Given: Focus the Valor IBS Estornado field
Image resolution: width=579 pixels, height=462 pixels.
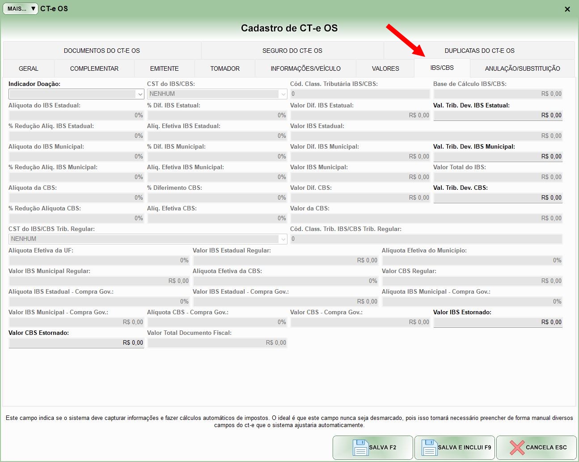Looking at the screenshot, I should [x=498, y=322].
